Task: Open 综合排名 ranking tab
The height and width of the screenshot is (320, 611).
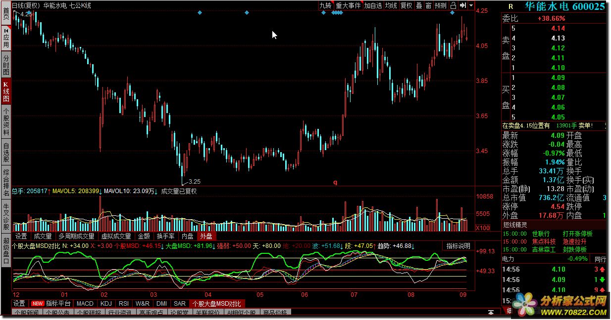Action: click(6, 183)
